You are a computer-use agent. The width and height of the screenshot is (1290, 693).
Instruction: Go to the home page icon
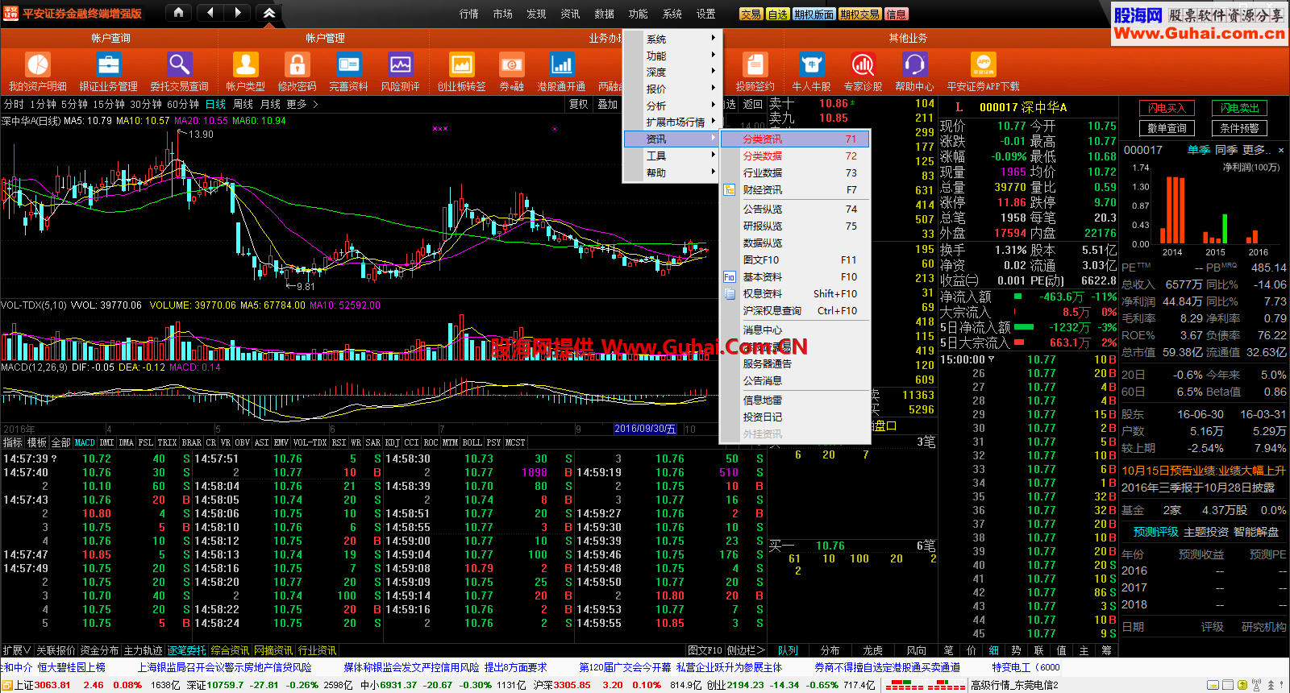179,13
